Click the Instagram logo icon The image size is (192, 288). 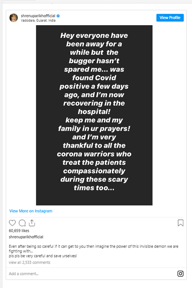[180, 274]
